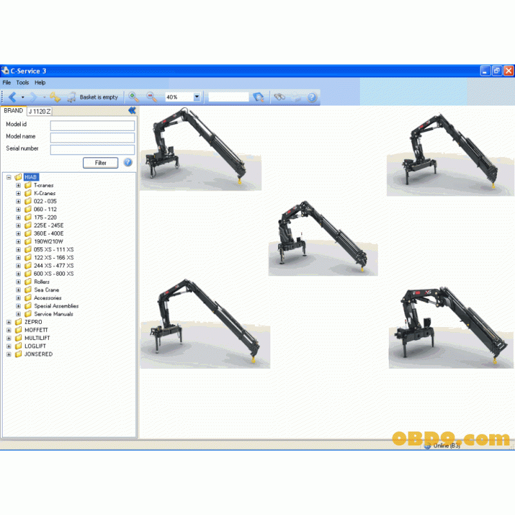Select the Accessories folder
Image resolution: width=515 pixels, height=515 pixels.
pyautogui.click(x=48, y=298)
